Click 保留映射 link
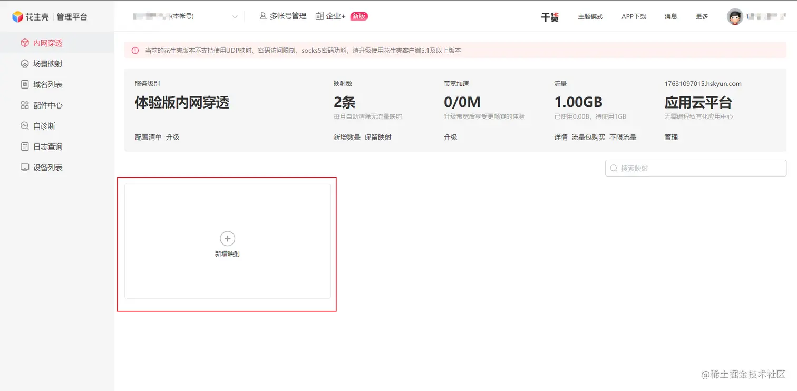 tap(378, 137)
